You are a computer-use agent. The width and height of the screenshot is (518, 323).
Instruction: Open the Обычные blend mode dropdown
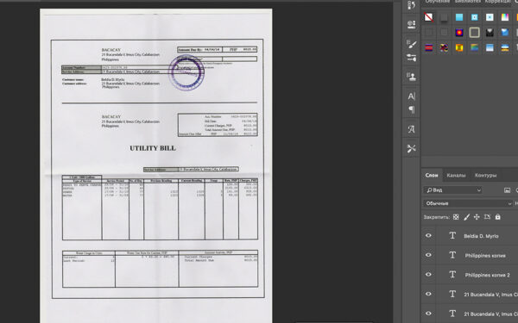[x=467, y=203]
